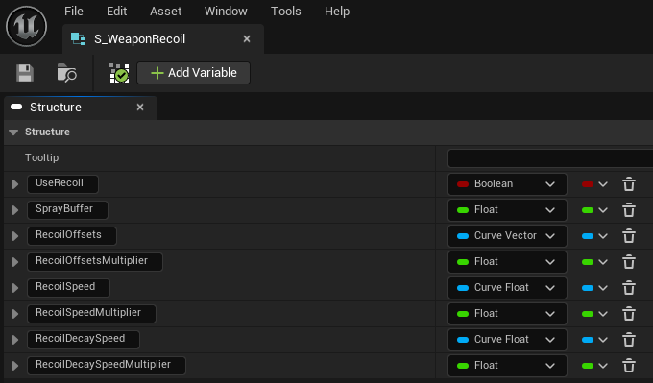Open the Tools menu
This screenshot has width=653, height=383.
pyautogui.click(x=286, y=12)
